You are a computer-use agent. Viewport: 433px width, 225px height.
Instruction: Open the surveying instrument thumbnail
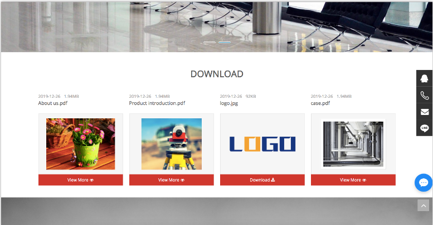point(171,144)
